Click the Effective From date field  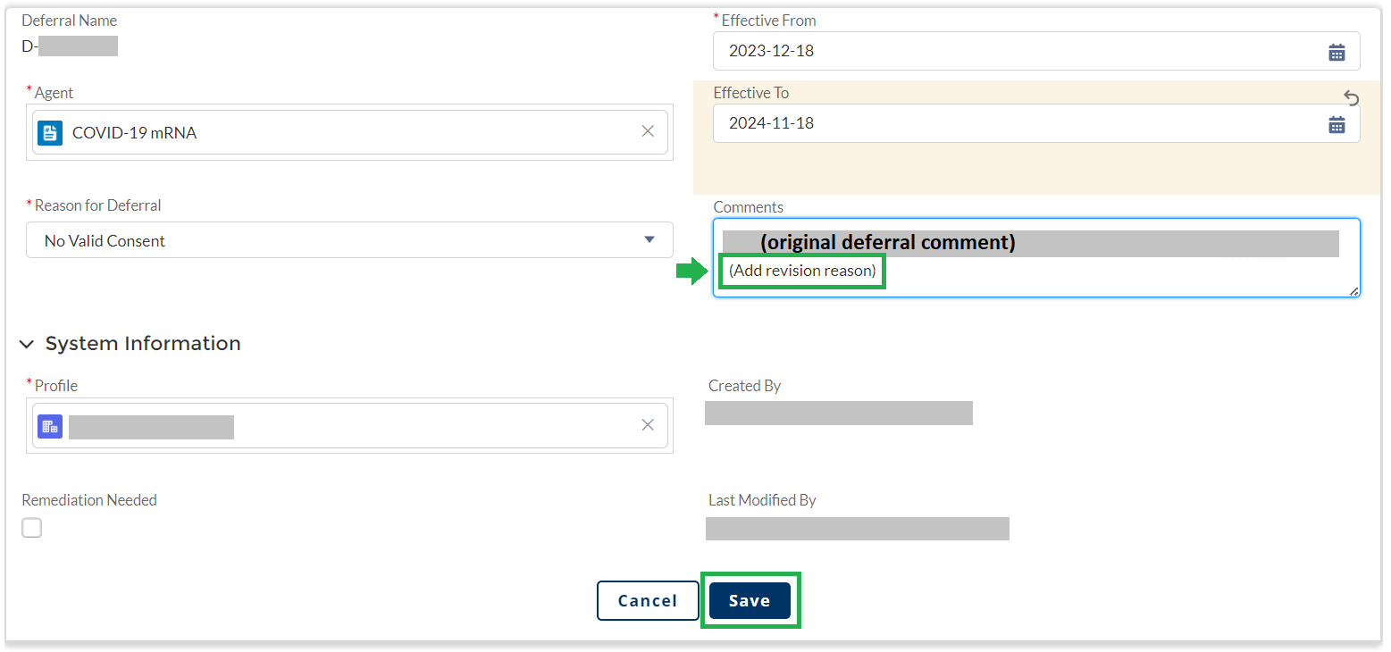(1036, 51)
